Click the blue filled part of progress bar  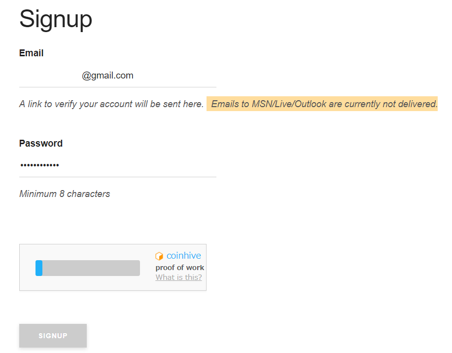tap(39, 268)
